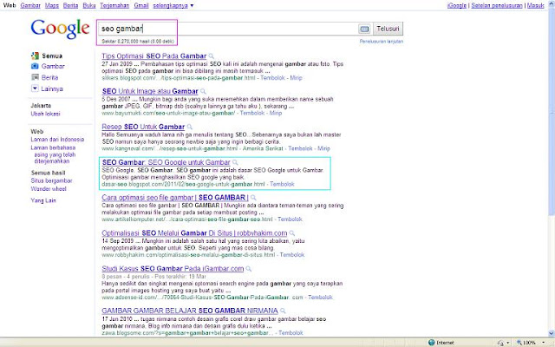The image size is (555, 347).
Task: Click the Telusuri search button
Action: tap(388, 29)
